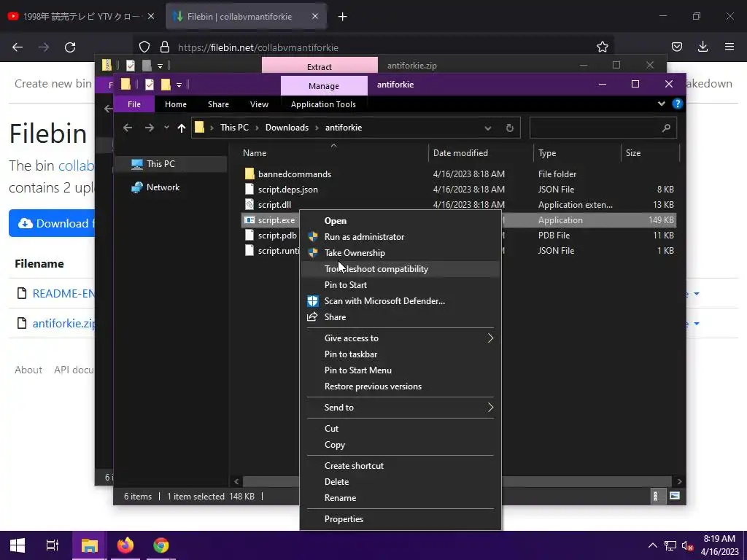Image resolution: width=747 pixels, height=560 pixels.
Task: Open Explorer help icon
Action: [x=677, y=104]
